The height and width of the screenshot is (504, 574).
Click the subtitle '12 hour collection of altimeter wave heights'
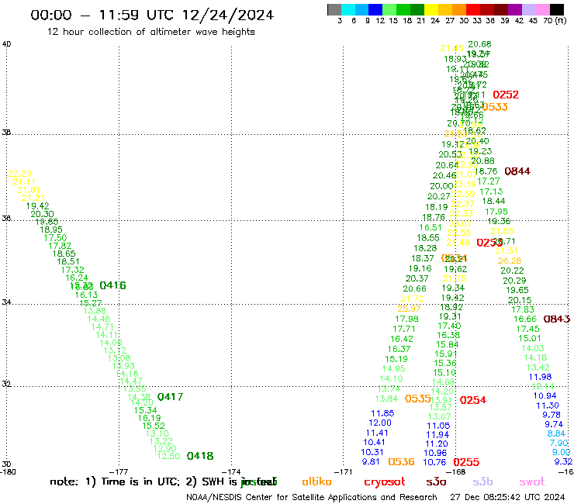pos(150,32)
